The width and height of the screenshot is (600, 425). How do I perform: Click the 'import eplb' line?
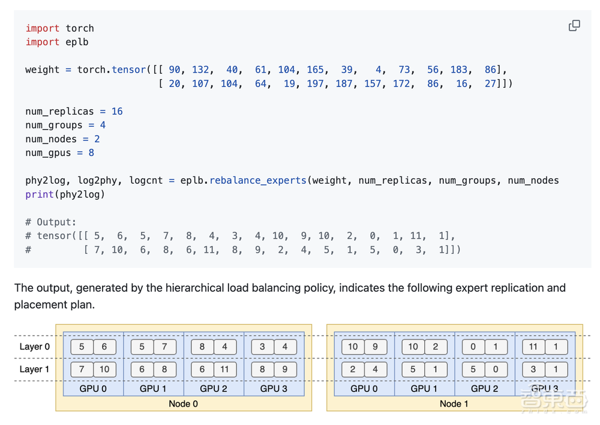[x=56, y=42]
